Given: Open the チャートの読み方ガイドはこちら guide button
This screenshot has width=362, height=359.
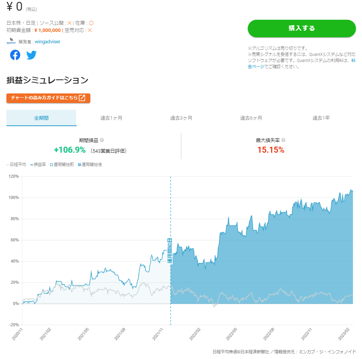Looking at the screenshot, I should point(48,98).
